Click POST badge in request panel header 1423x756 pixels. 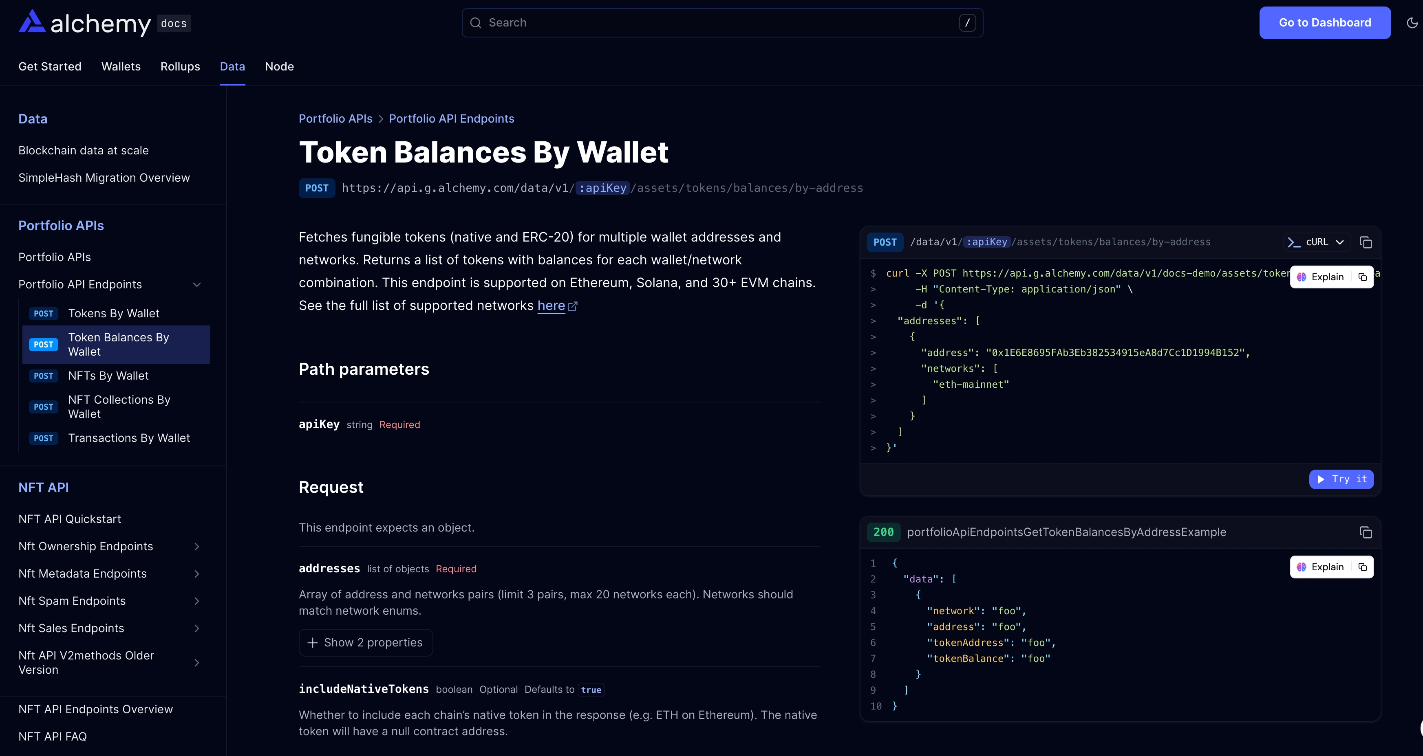point(885,242)
